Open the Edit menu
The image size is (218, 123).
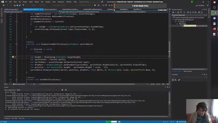pos(11,2)
